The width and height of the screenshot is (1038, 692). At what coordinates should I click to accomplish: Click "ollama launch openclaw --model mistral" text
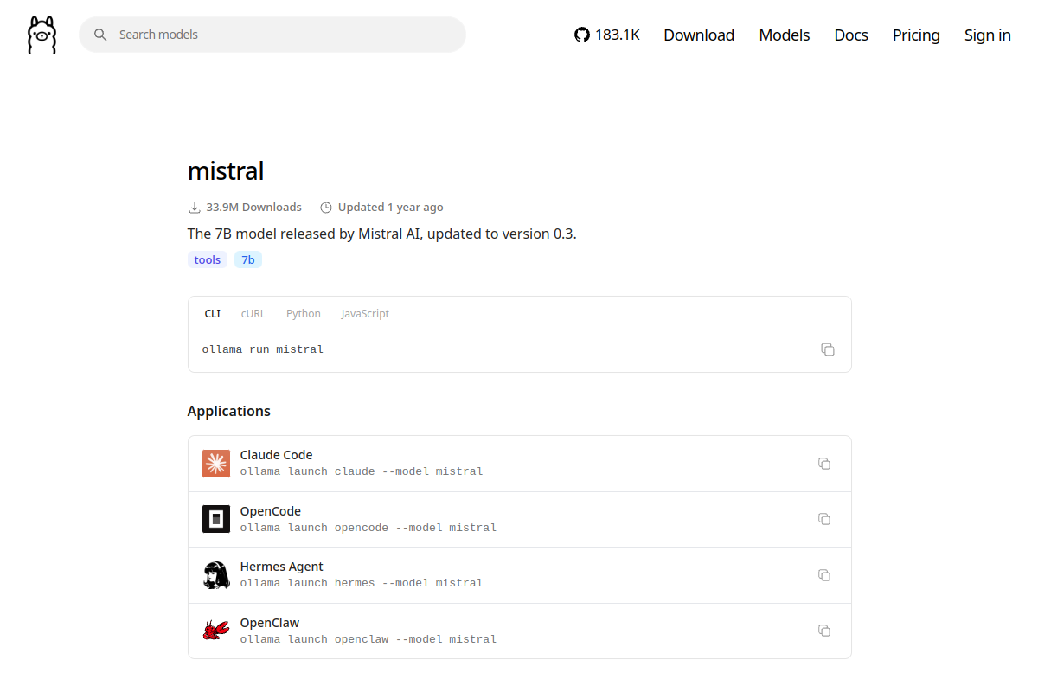pos(368,639)
